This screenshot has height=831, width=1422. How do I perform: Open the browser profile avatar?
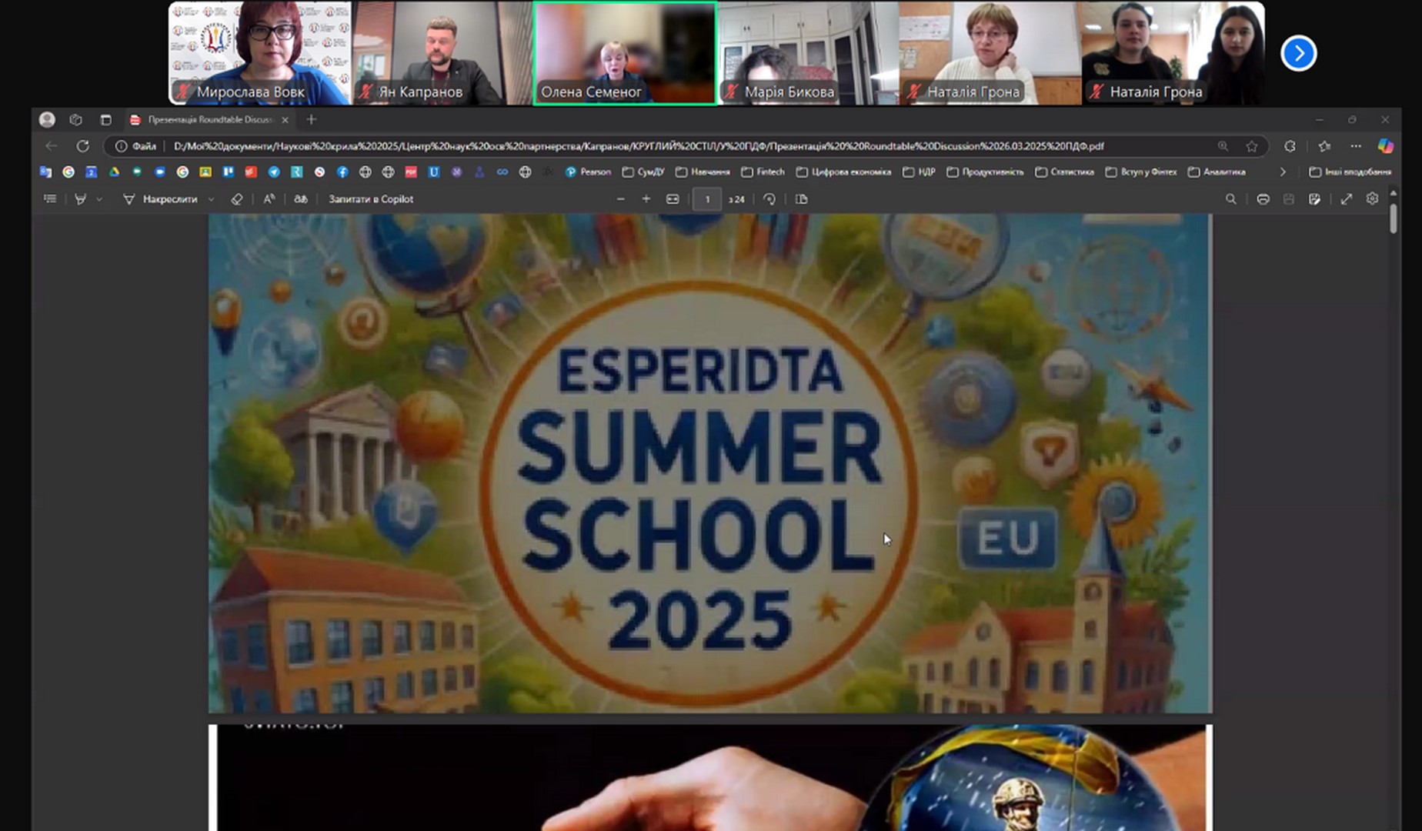pyautogui.click(x=47, y=119)
